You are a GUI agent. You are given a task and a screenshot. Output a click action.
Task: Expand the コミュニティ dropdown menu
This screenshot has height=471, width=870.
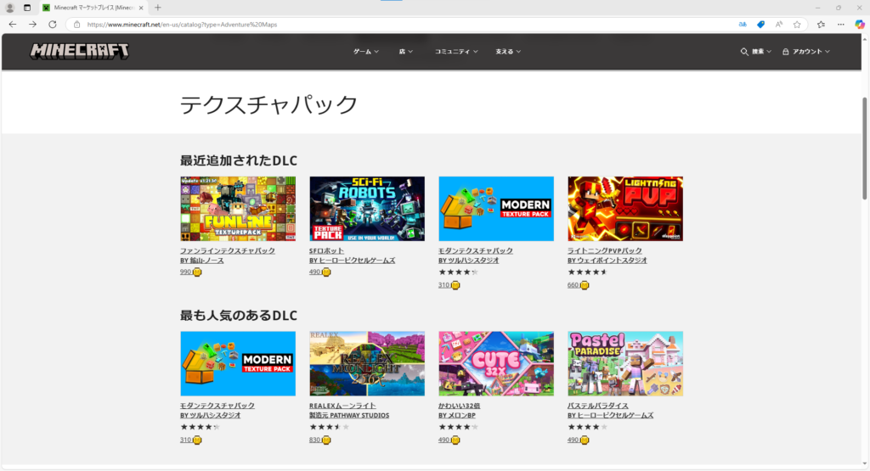coord(456,52)
